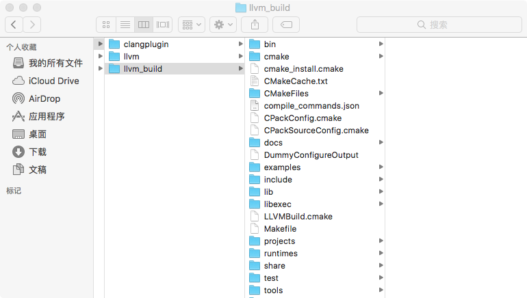
Task: Click the 标记 sidebar section header
Action: (x=14, y=191)
